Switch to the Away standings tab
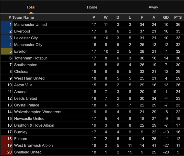The height and width of the screenshot is (156, 184). (x=153, y=7)
